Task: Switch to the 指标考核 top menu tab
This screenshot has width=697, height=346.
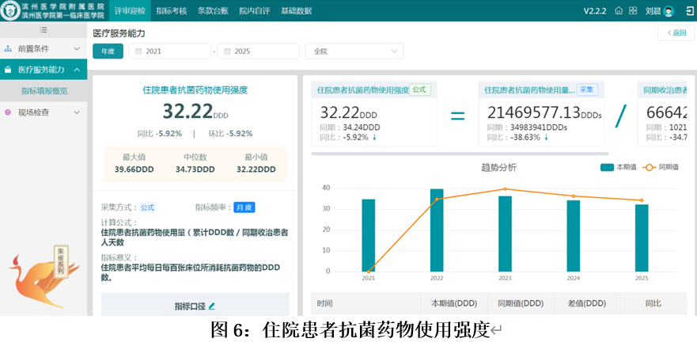Action: (172, 10)
